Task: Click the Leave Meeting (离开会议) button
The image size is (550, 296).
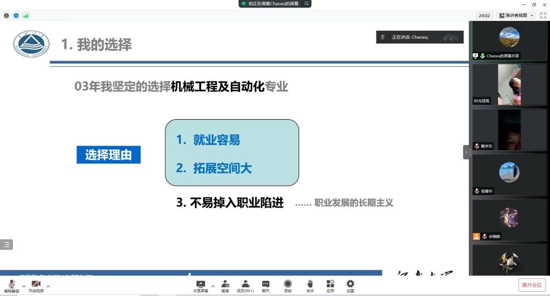Action: pyautogui.click(x=531, y=285)
